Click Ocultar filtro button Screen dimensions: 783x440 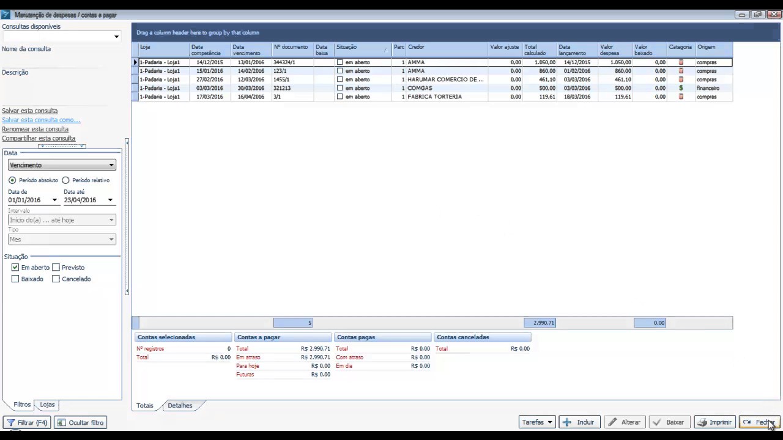point(80,423)
